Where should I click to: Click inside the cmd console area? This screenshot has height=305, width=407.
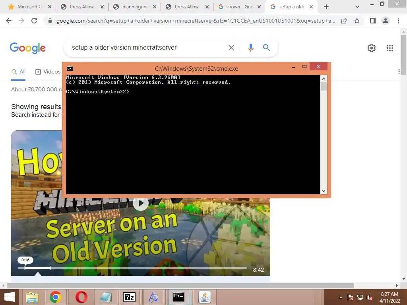pyautogui.click(x=193, y=134)
